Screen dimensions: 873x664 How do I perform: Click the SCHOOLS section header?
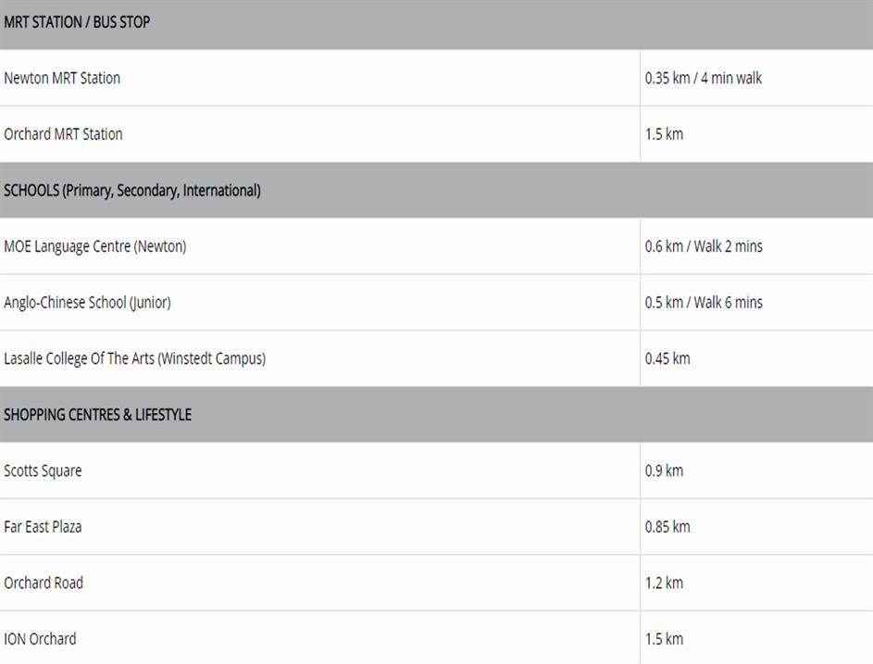(132, 191)
